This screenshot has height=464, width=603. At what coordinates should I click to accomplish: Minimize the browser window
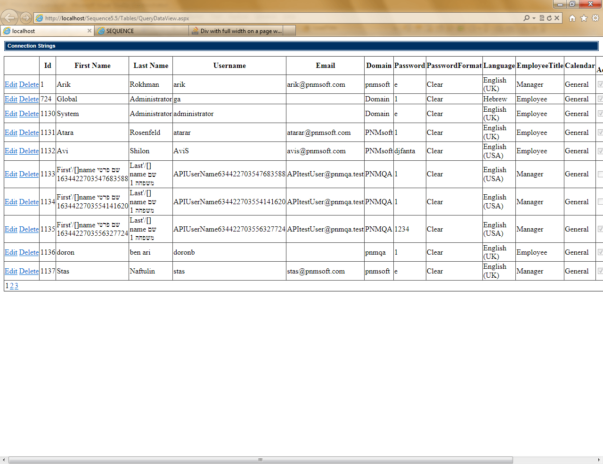click(x=560, y=4)
